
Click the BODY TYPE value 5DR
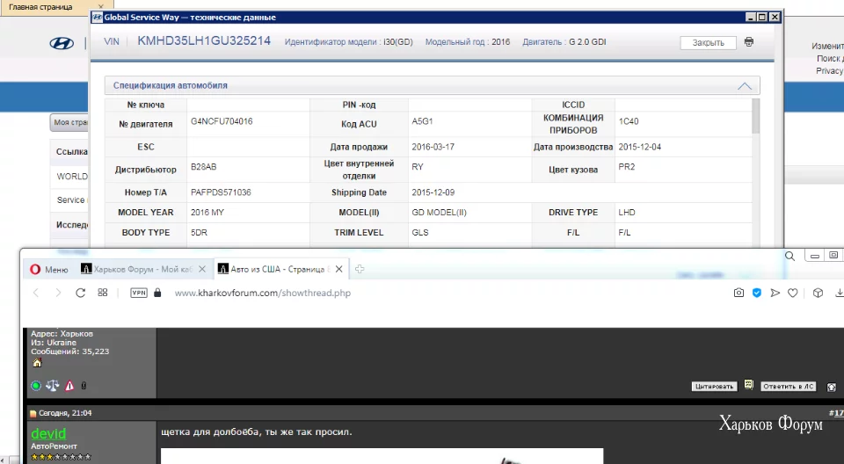coord(199,233)
